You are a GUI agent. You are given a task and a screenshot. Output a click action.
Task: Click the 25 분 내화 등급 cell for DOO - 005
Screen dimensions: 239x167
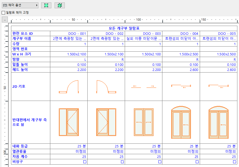coord(231,146)
